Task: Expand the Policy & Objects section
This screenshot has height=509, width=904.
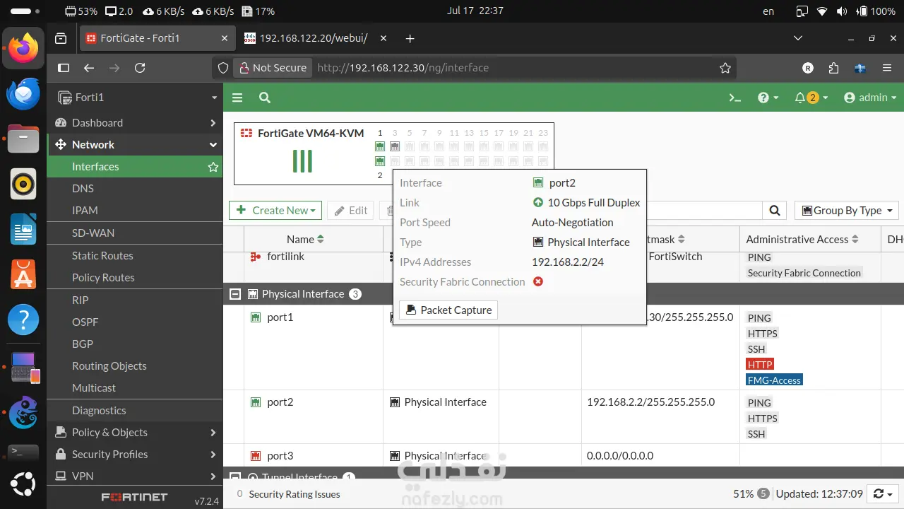Action: click(135, 433)
